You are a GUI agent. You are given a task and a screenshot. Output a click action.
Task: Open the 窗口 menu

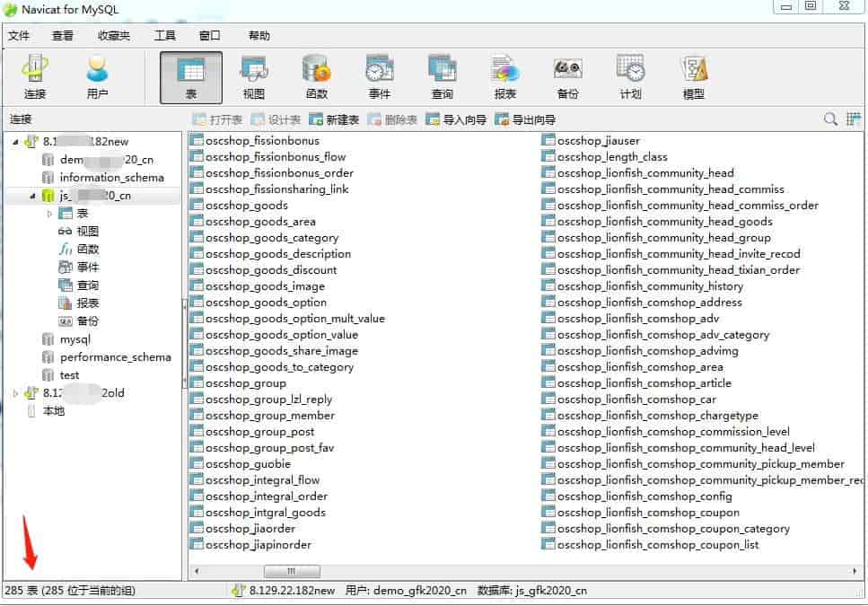(x=209, y=36)
